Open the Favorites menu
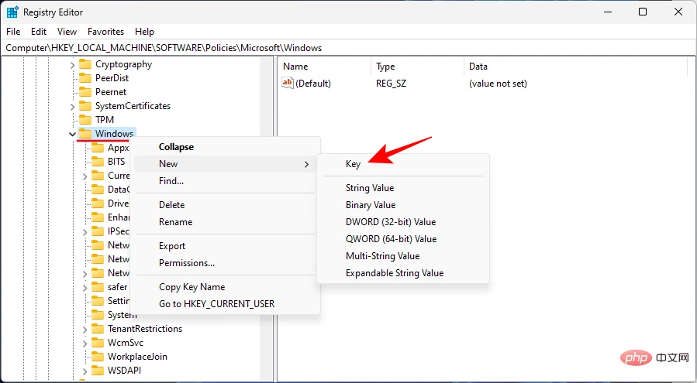Viewport: 697px width, 383px height. point(105,32)
